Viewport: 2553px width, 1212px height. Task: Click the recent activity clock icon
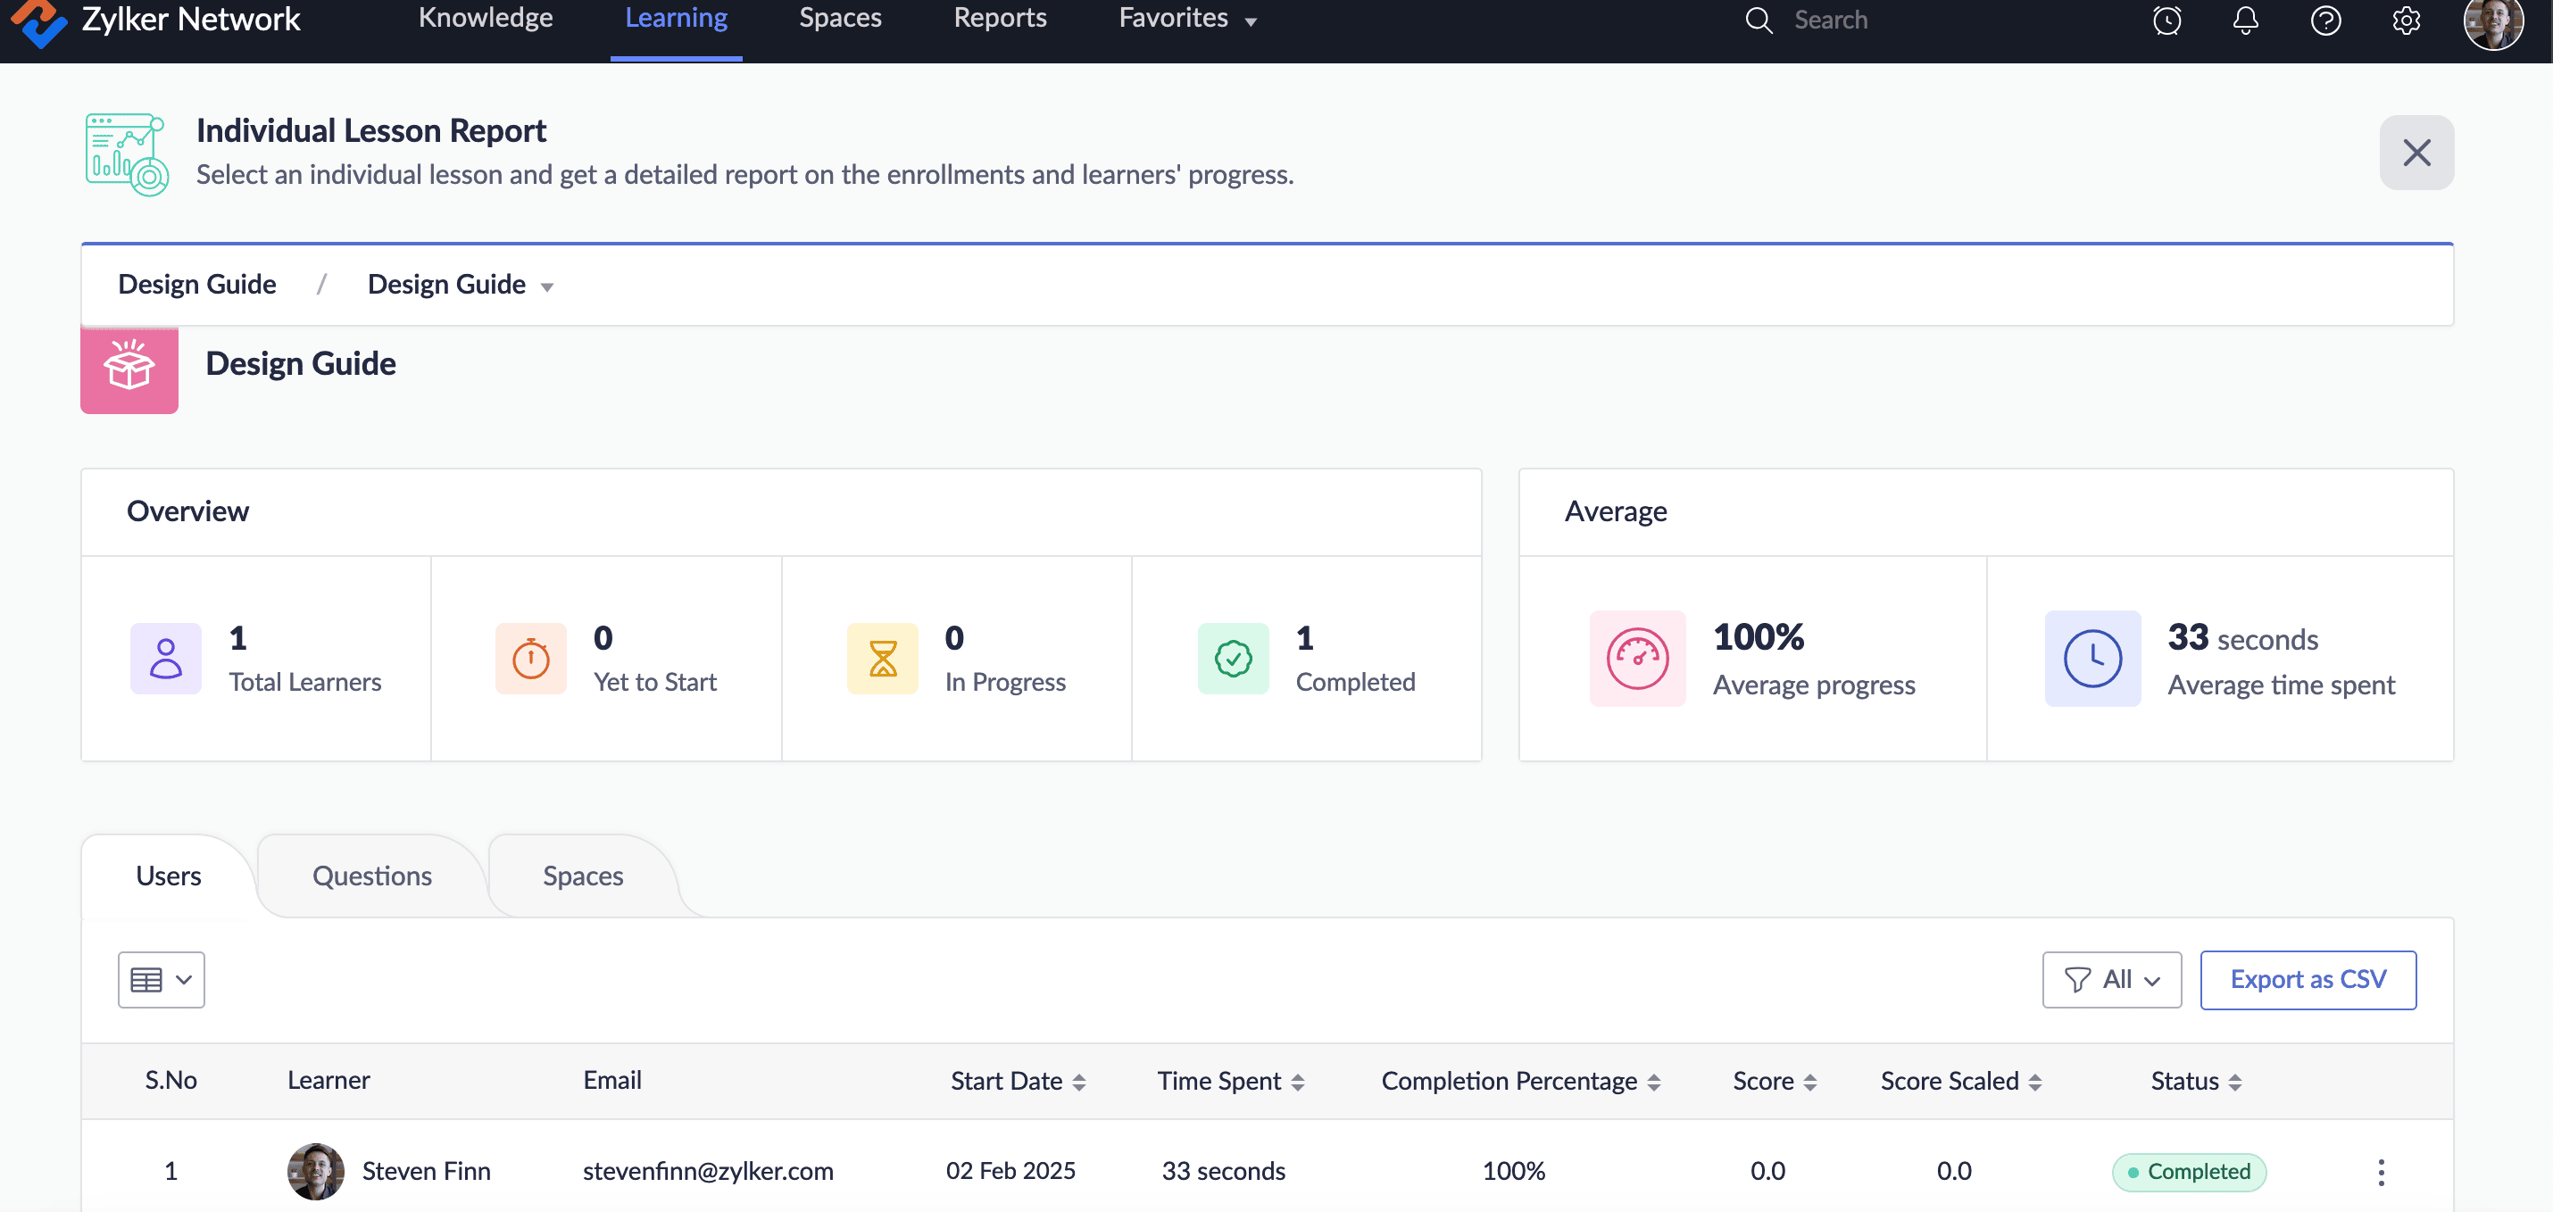click(x=2166, y=20)
